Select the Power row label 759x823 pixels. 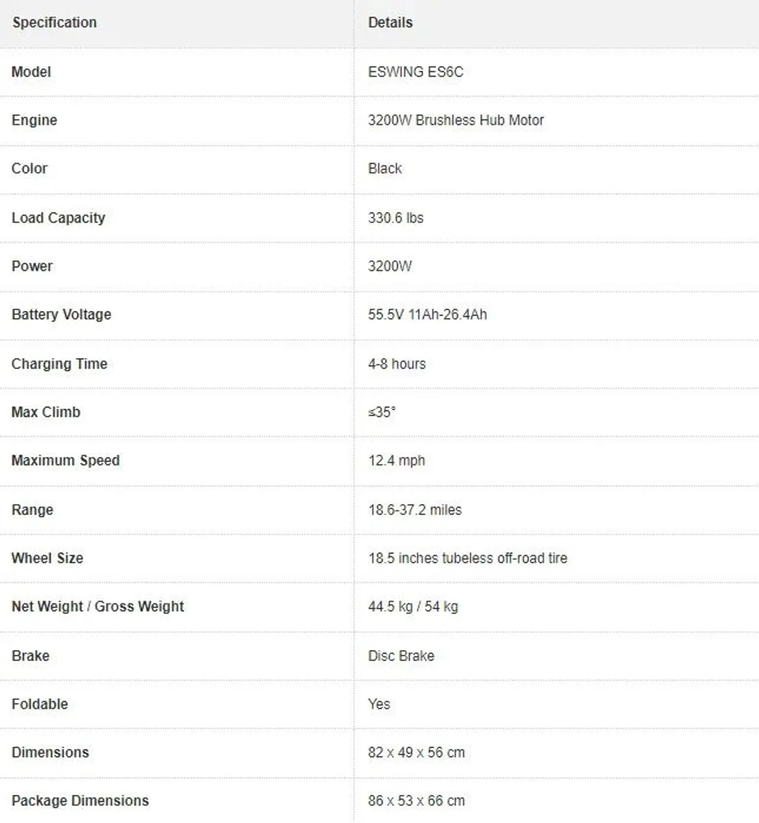(32, 266)
